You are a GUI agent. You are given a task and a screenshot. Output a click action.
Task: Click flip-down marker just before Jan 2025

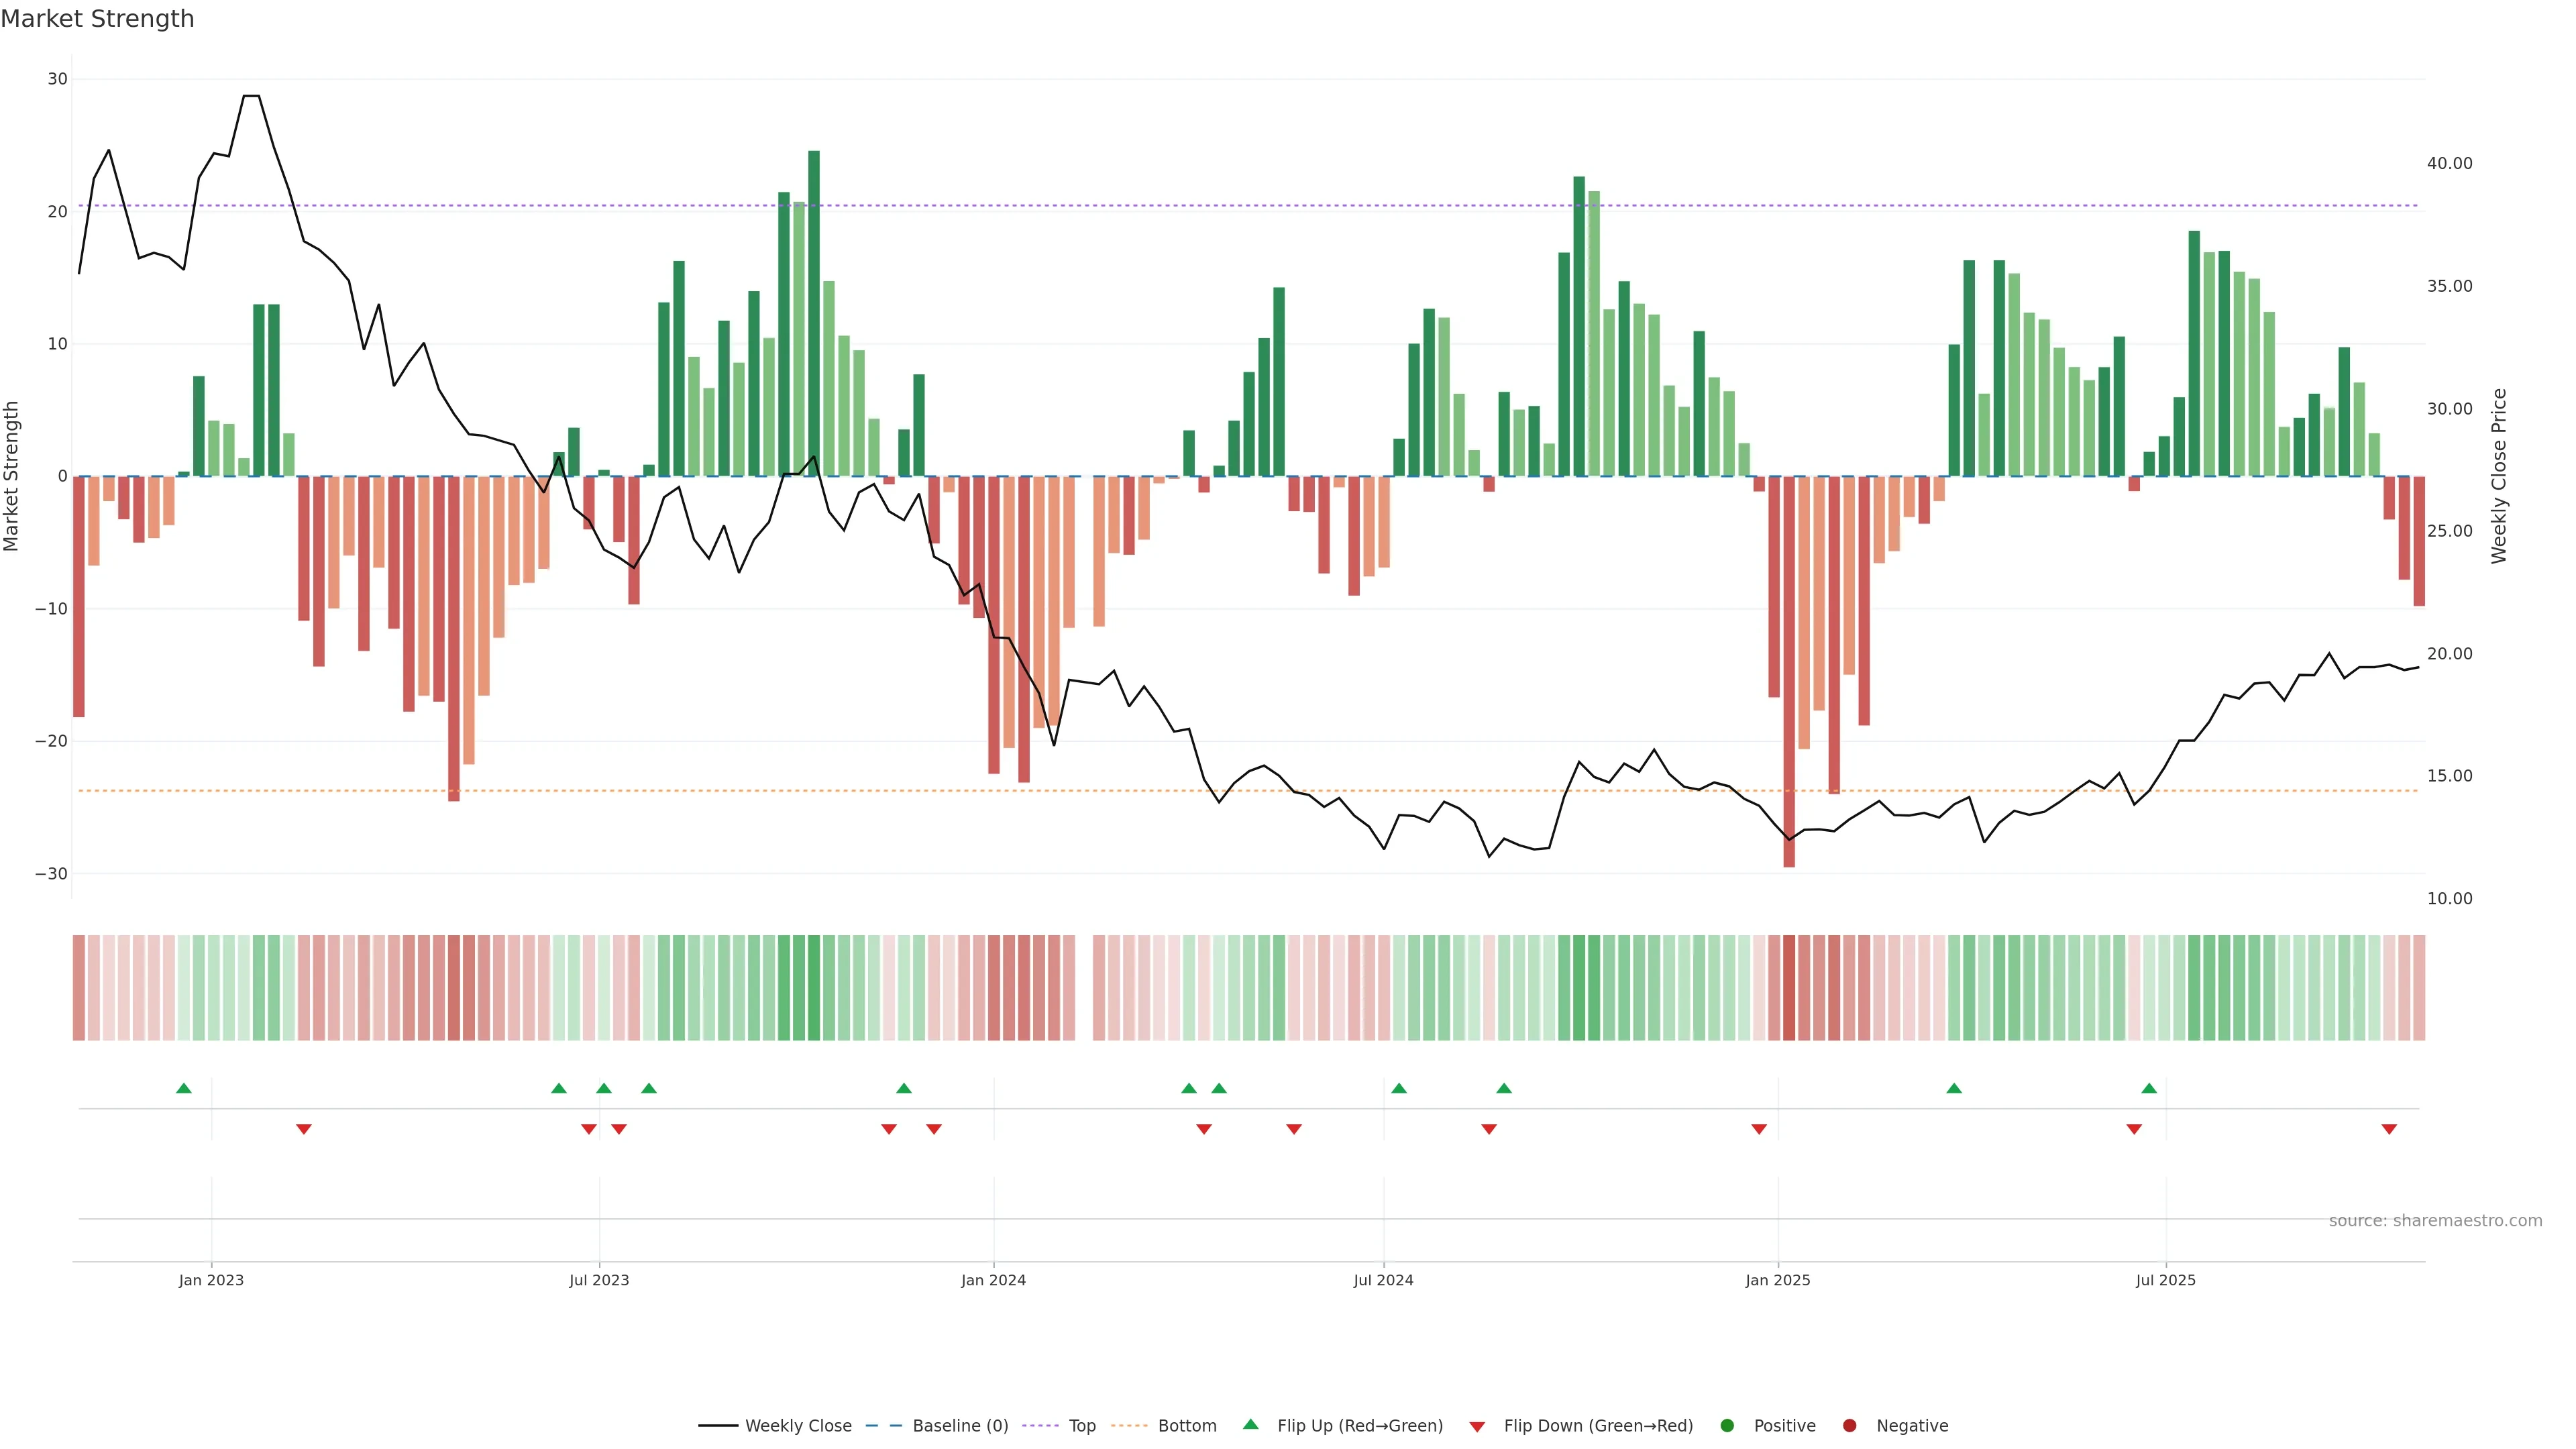click(1759, 1129)
